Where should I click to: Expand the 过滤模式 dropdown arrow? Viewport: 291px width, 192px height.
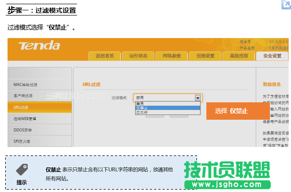198,98
